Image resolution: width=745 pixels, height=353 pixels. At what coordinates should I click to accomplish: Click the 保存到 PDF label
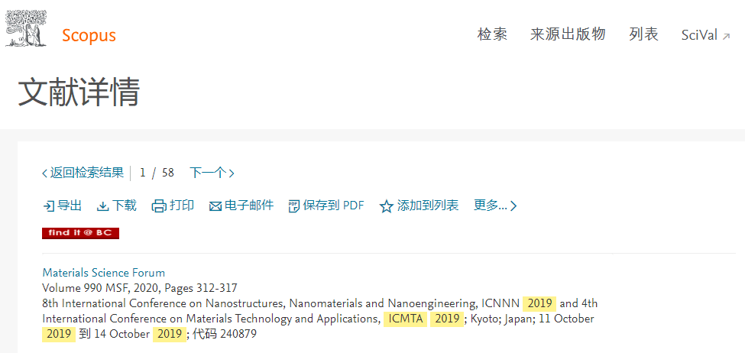334,206
